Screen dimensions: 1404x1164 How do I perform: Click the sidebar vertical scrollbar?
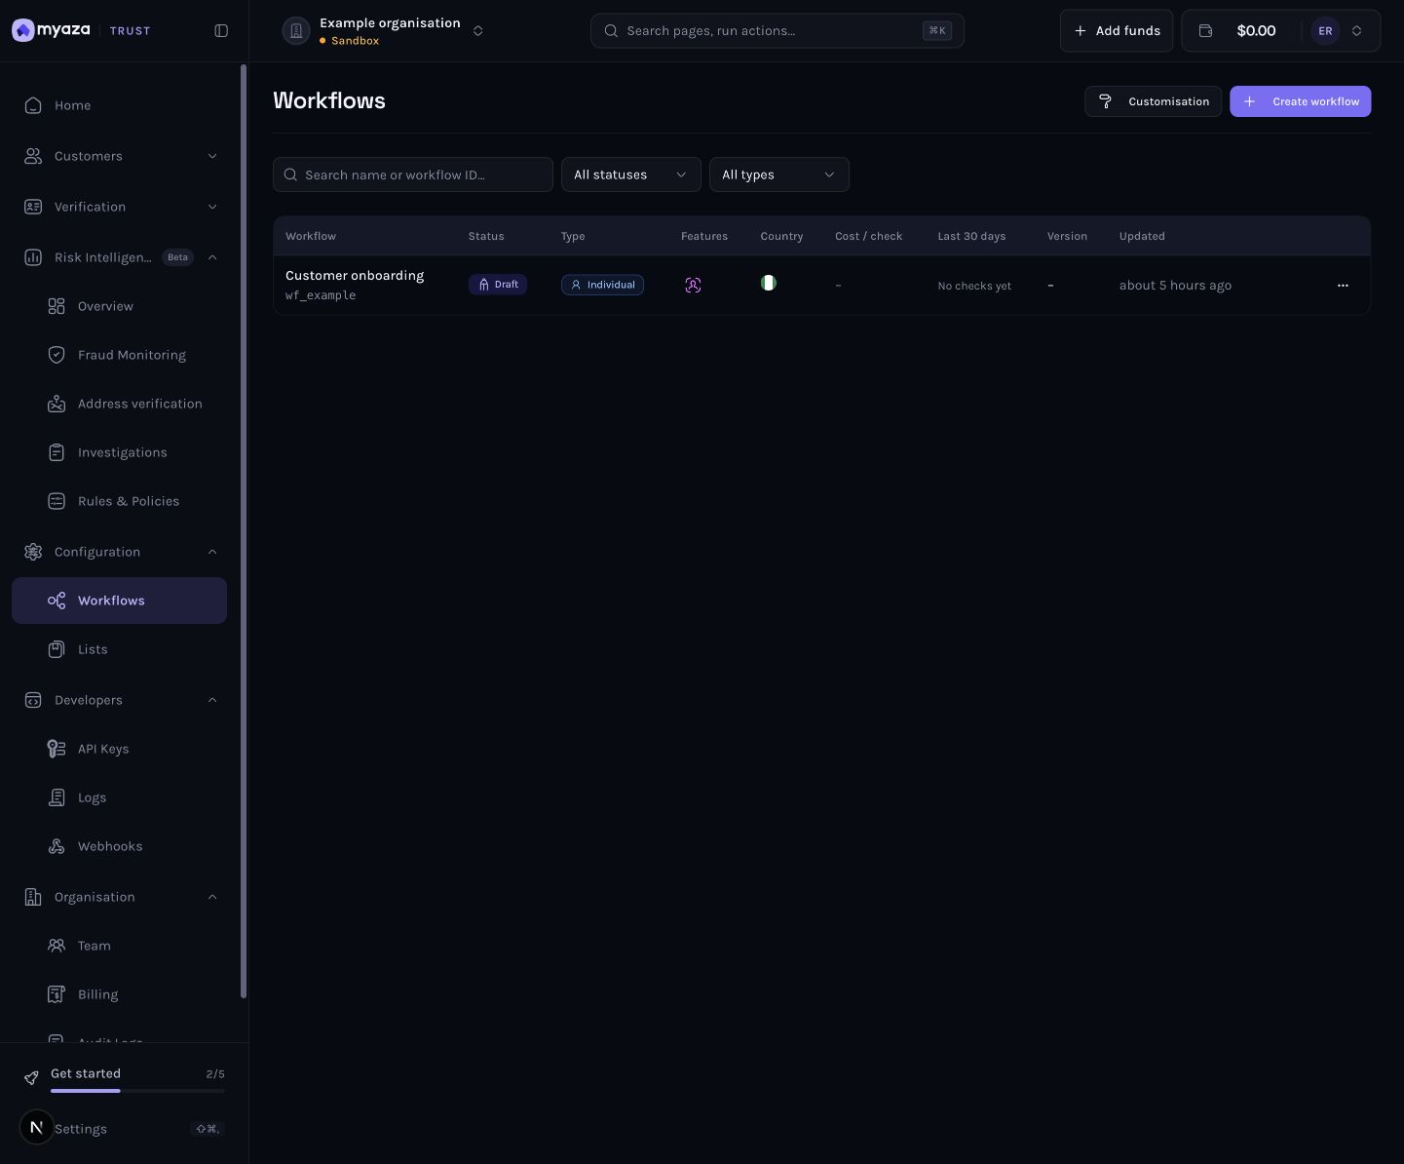tap(244, 531)
